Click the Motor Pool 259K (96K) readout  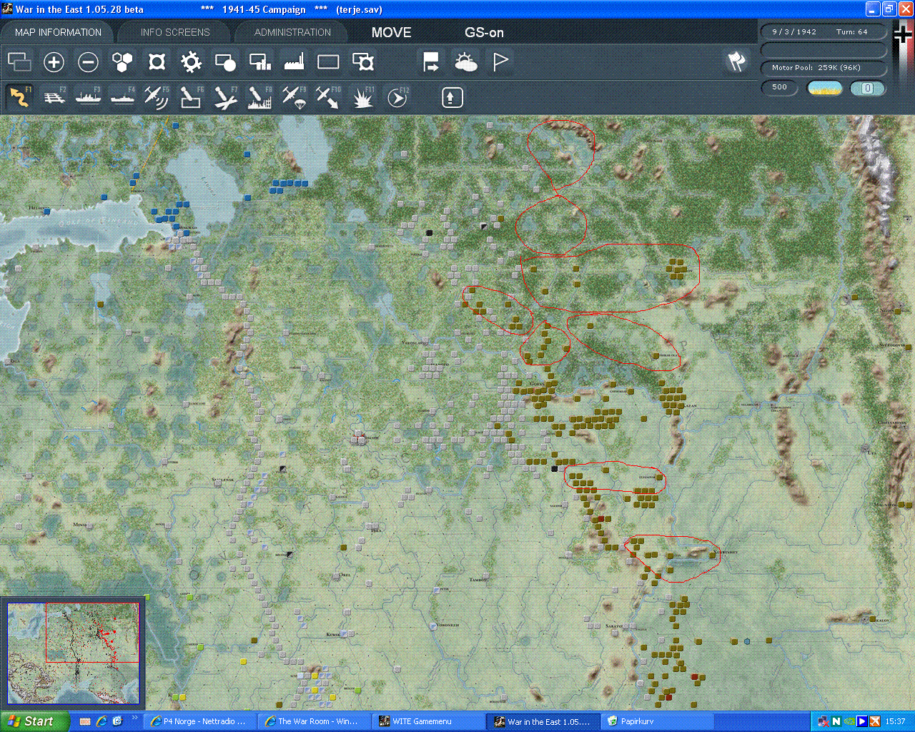tap(823, 67)
